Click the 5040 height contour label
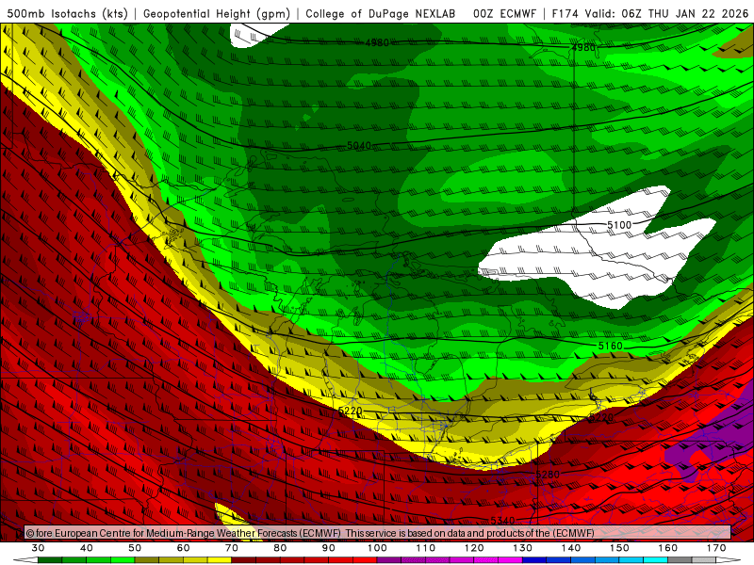Image resolution: width=754 pixels, height=565 pixels. tap(359, 146)
